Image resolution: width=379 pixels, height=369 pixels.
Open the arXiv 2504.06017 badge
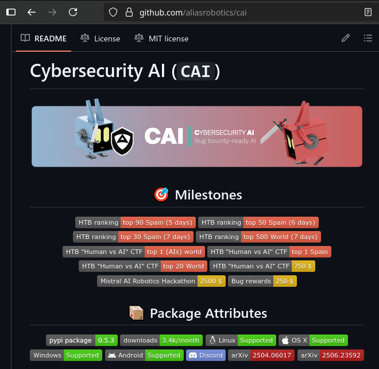tap(261, 355)
